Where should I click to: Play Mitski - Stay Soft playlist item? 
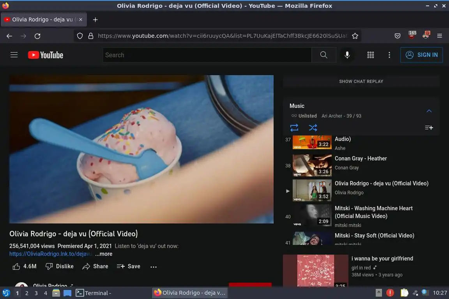point(361,238)
